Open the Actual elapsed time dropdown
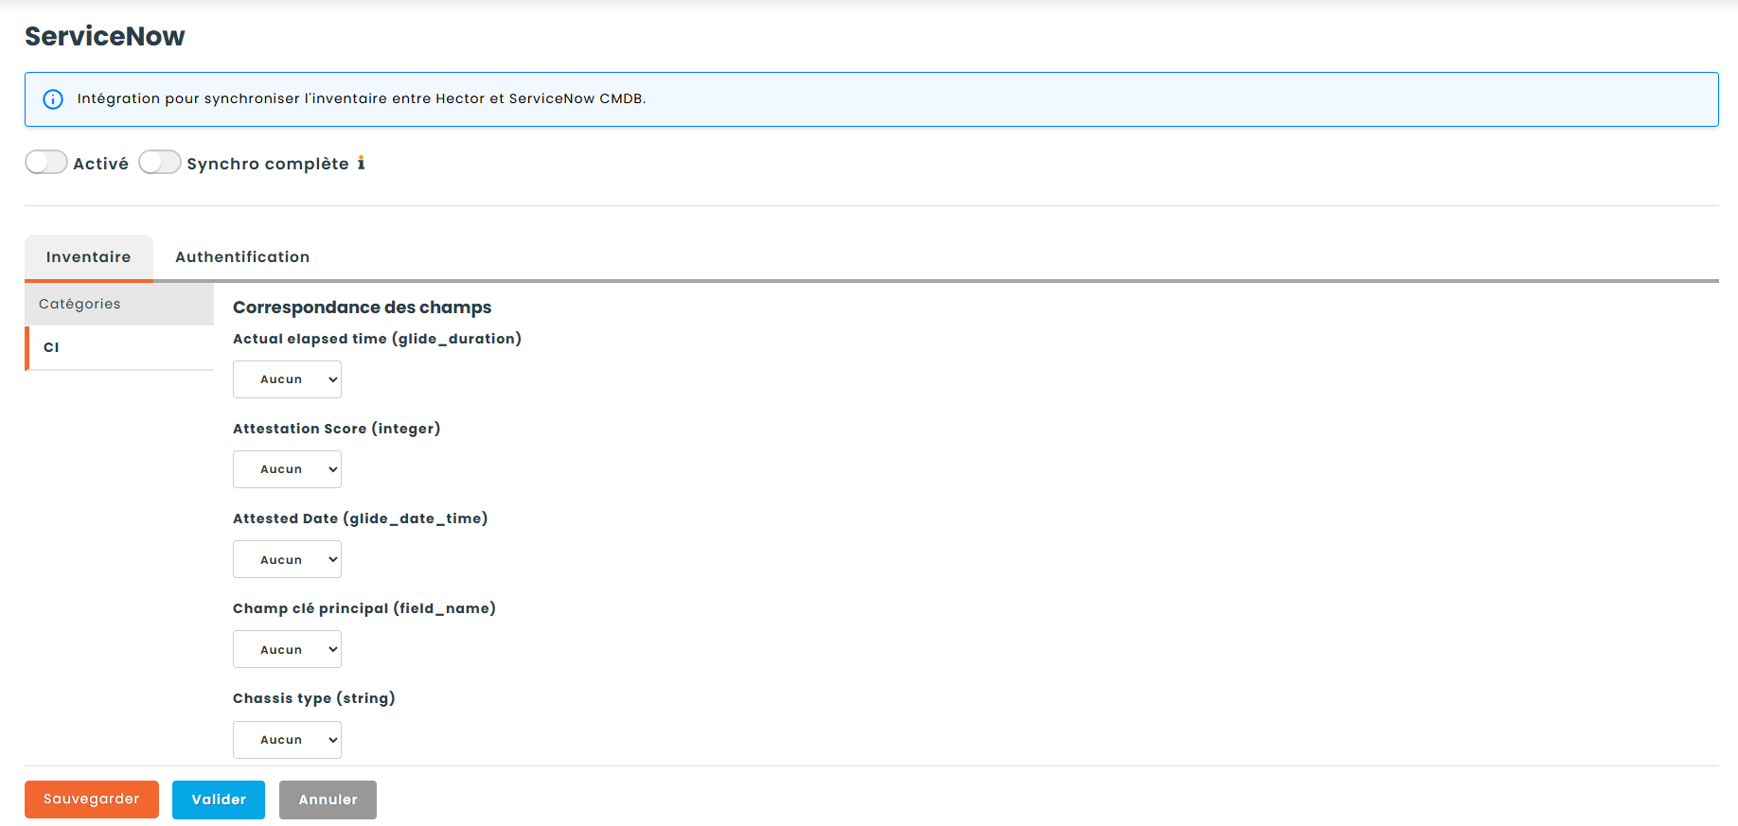The image size is (1738, 826). pos(287,379)
